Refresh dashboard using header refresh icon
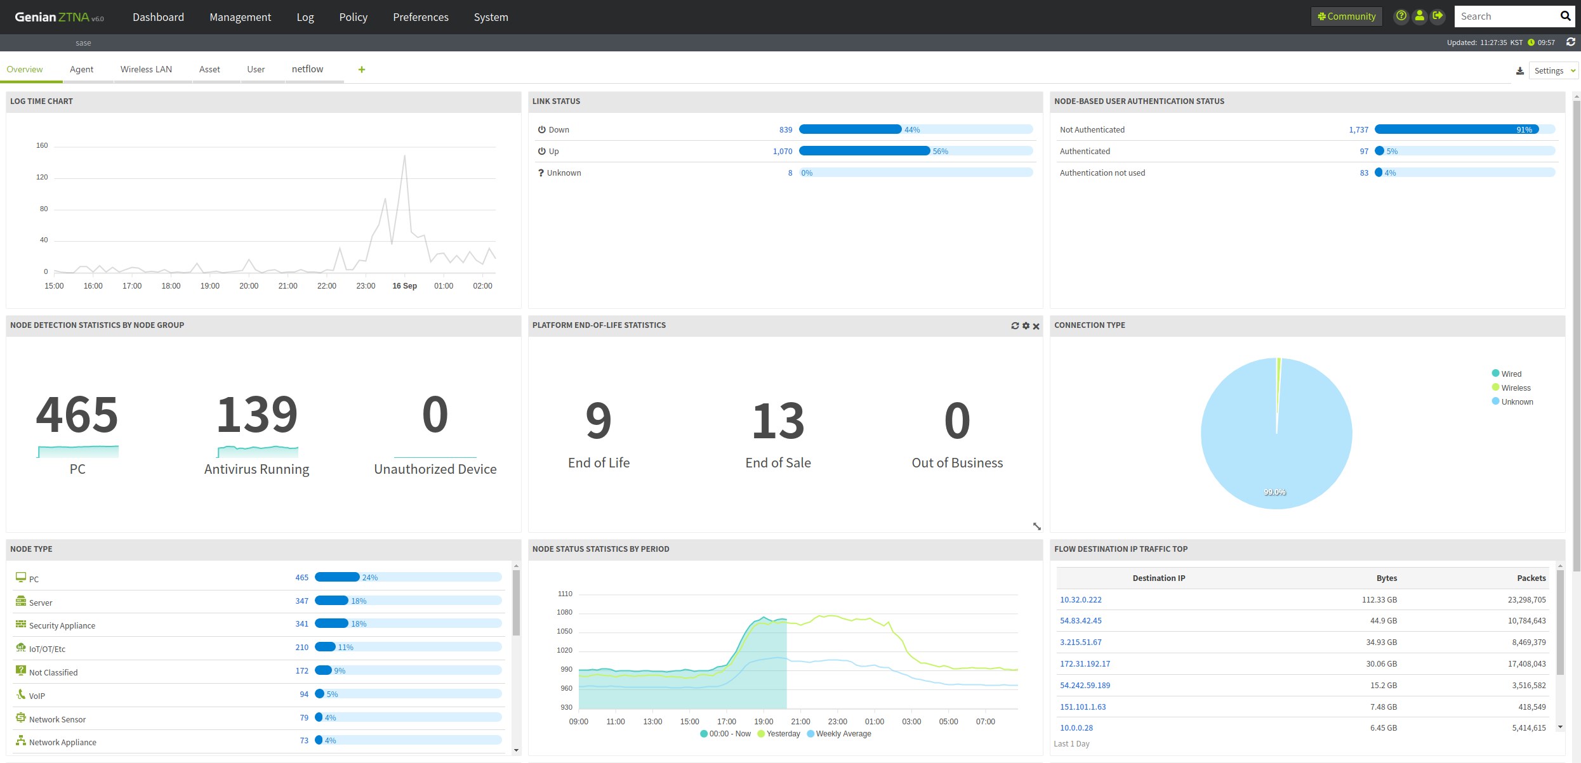The image size is (1581, 763). point(1571,42)
